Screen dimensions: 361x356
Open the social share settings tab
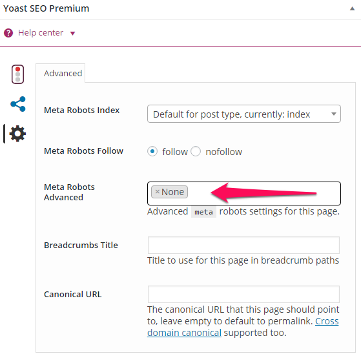pos(18,104)
